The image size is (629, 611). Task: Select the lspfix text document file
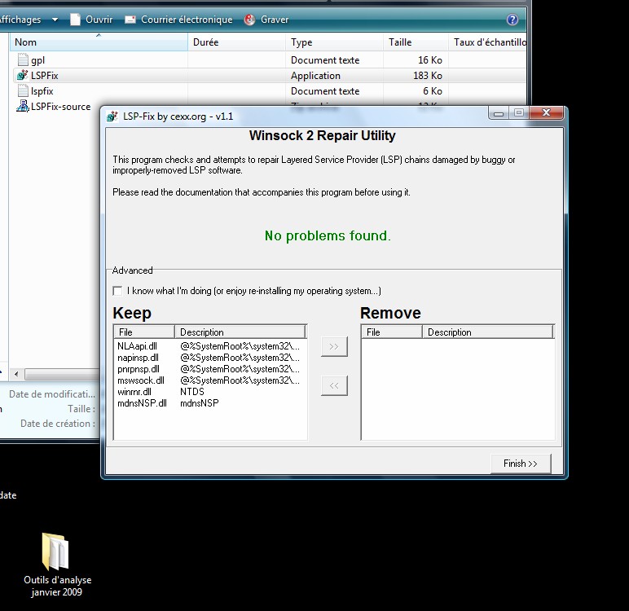pos(36,91)
